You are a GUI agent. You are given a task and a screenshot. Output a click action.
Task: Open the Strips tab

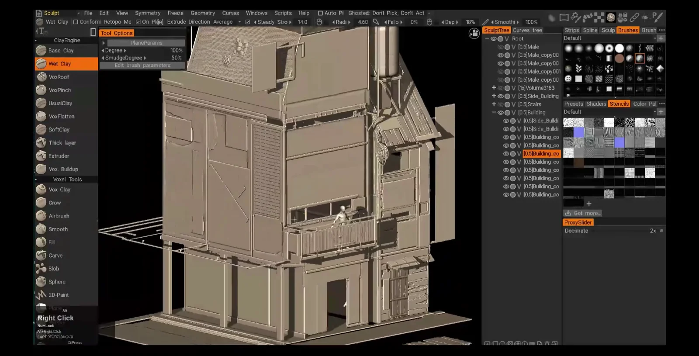[571, 30]
